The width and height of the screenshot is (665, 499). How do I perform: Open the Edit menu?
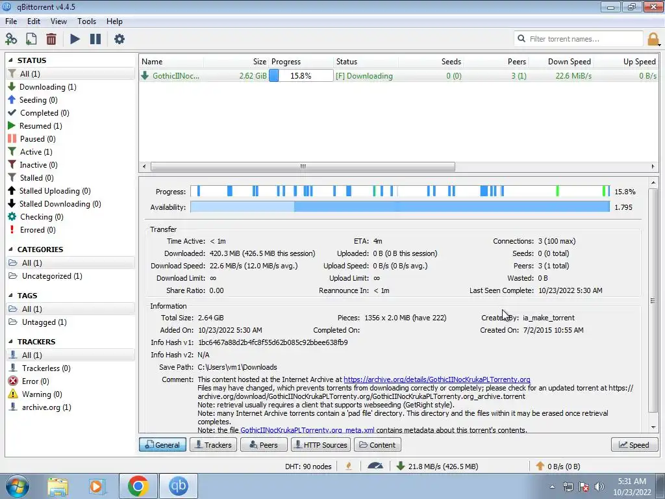(34, 21)
